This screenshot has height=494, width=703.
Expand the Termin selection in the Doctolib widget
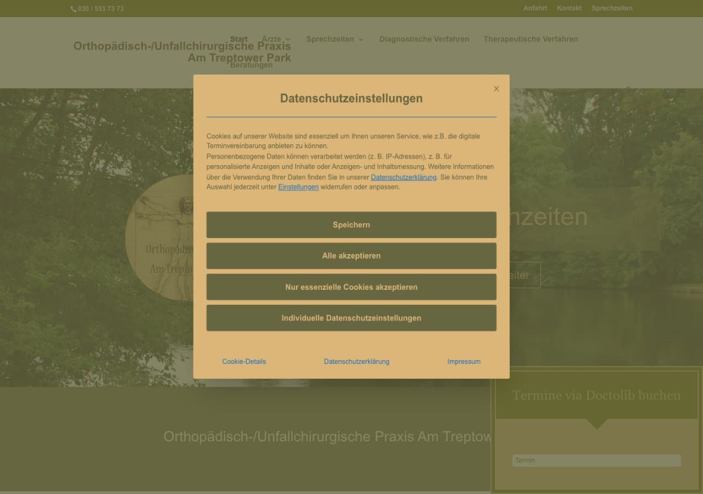[596, 461]
